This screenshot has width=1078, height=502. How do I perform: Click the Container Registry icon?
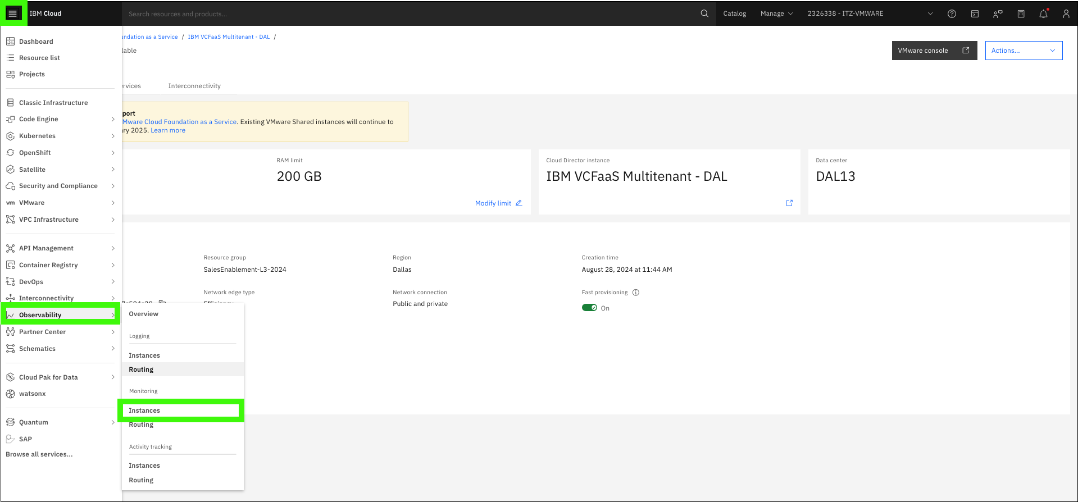[10, 265]
